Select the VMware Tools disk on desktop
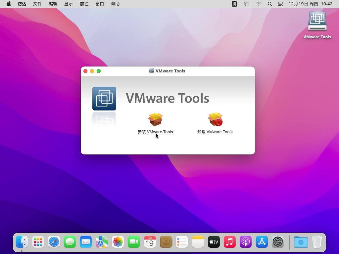This screenshot has width=339, height=254. point(317,22)
